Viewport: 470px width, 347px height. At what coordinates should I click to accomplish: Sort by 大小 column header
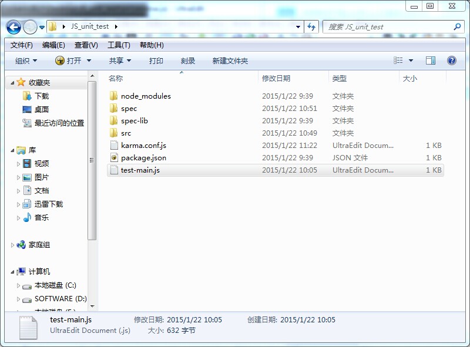pyautogui.click(x=409, y=79)
